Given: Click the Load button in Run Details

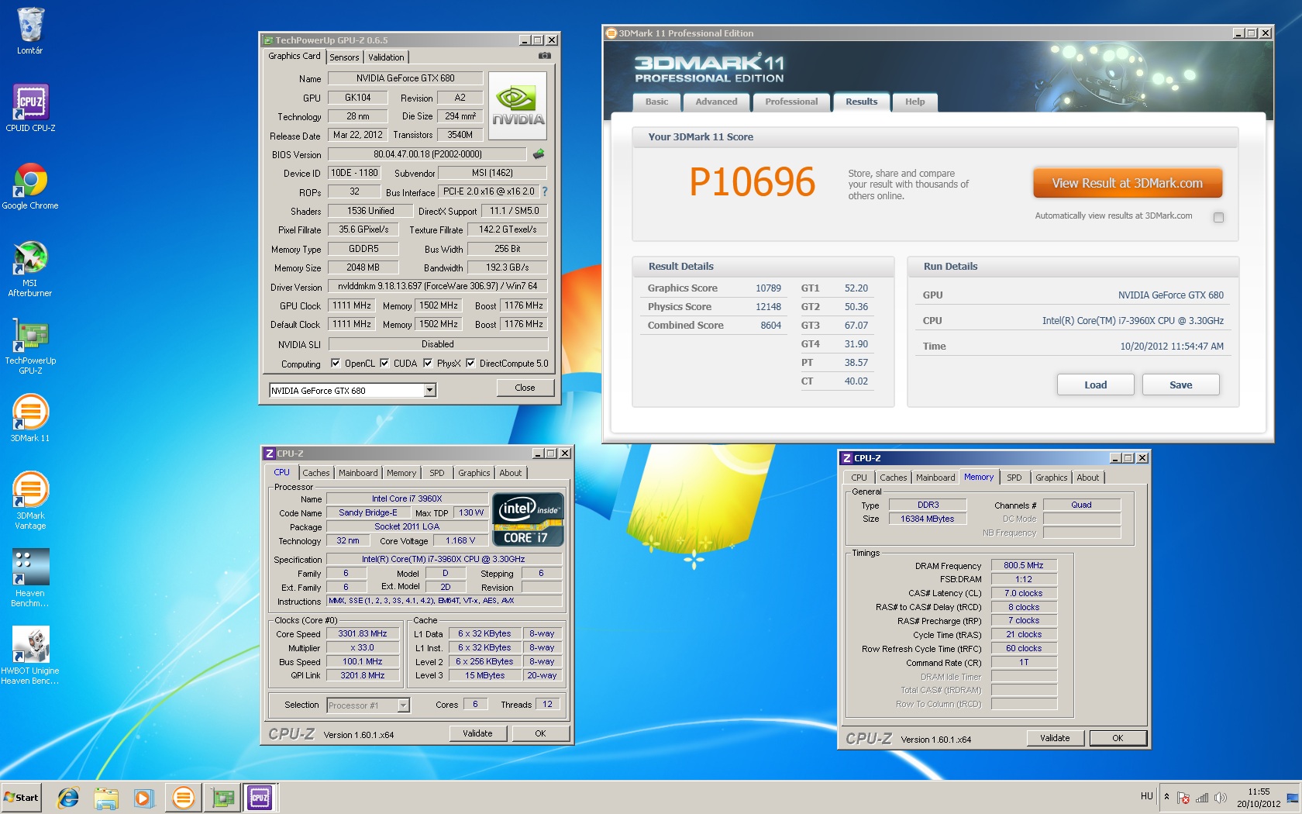Looking at the screenshot, I should (1096, 385).
